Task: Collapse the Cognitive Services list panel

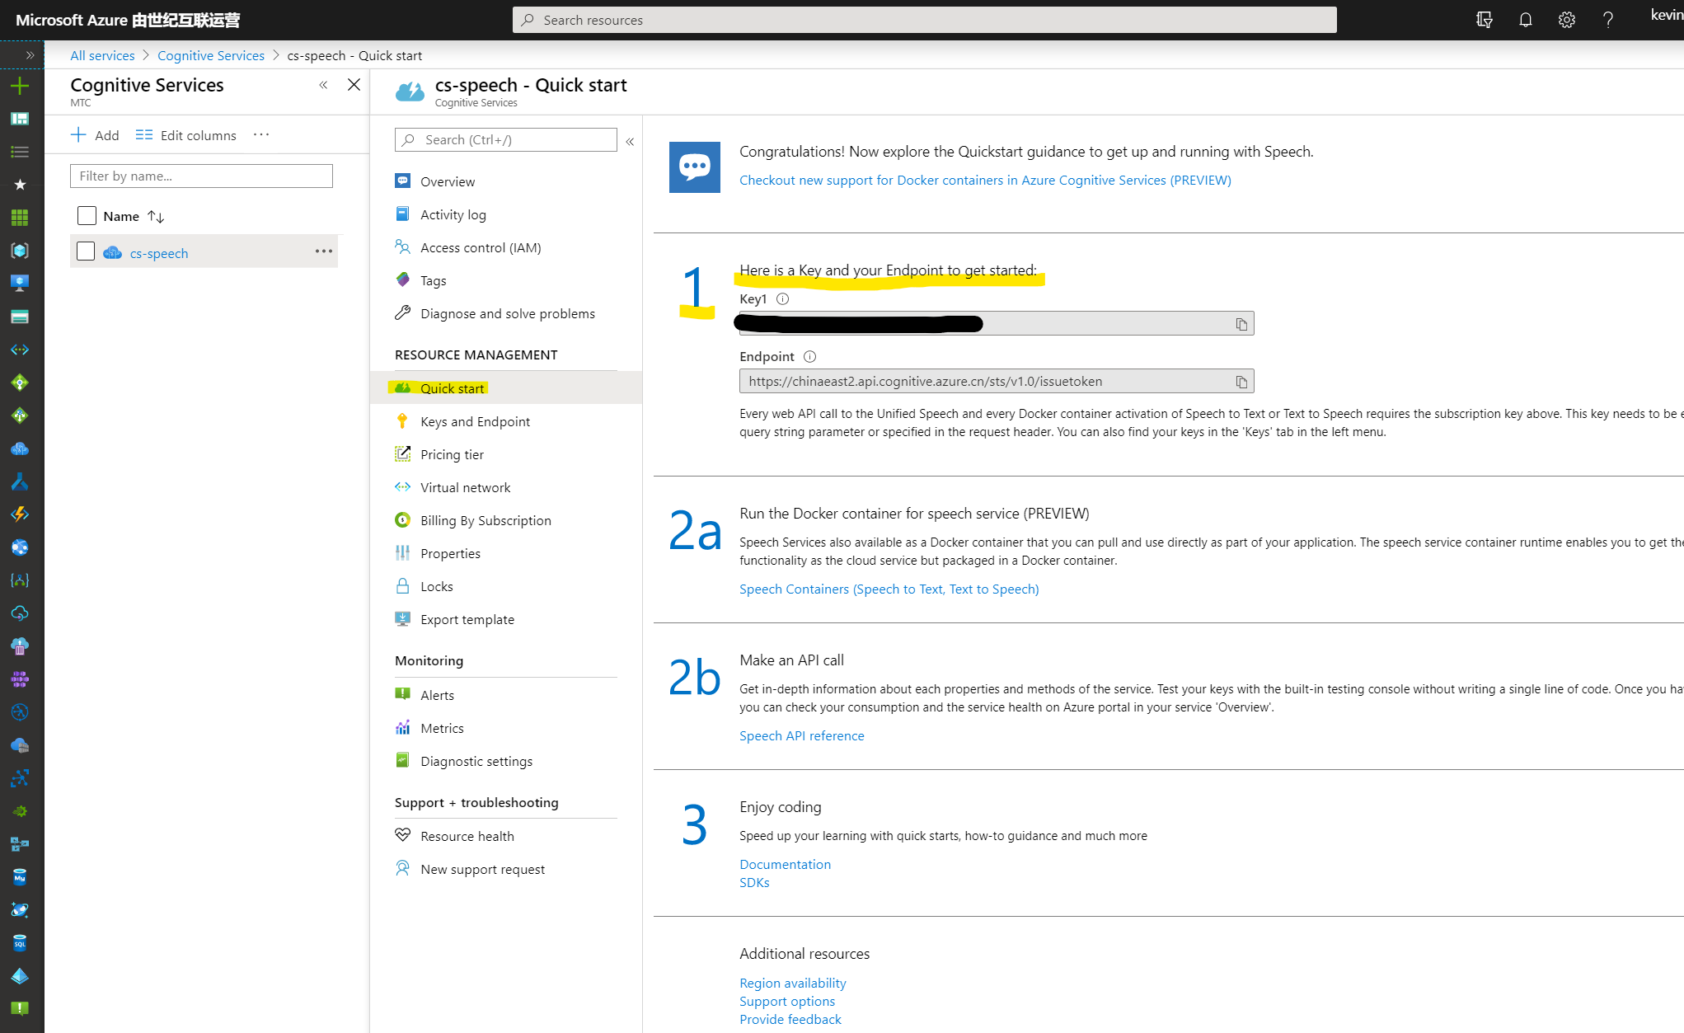Action: (x=323, y=85)
